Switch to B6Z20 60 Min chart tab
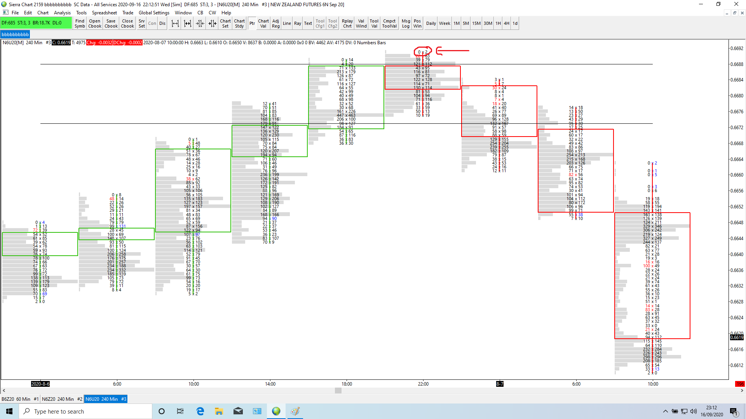The height and width of the screenshot is (419, 746). click(20, 399)
